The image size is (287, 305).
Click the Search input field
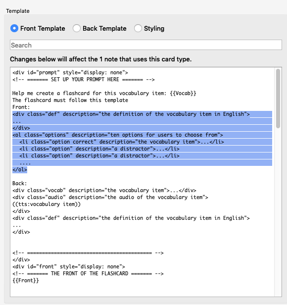click(x=146, y=45)
